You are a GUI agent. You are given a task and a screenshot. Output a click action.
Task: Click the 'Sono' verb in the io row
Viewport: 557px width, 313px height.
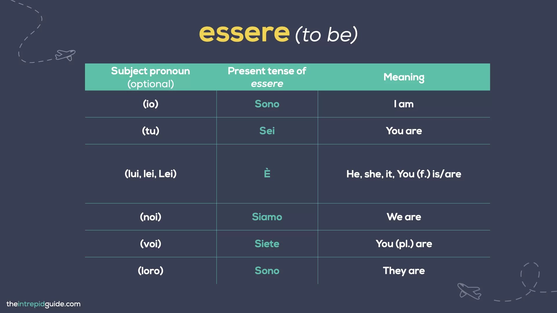tap(267, 104)
